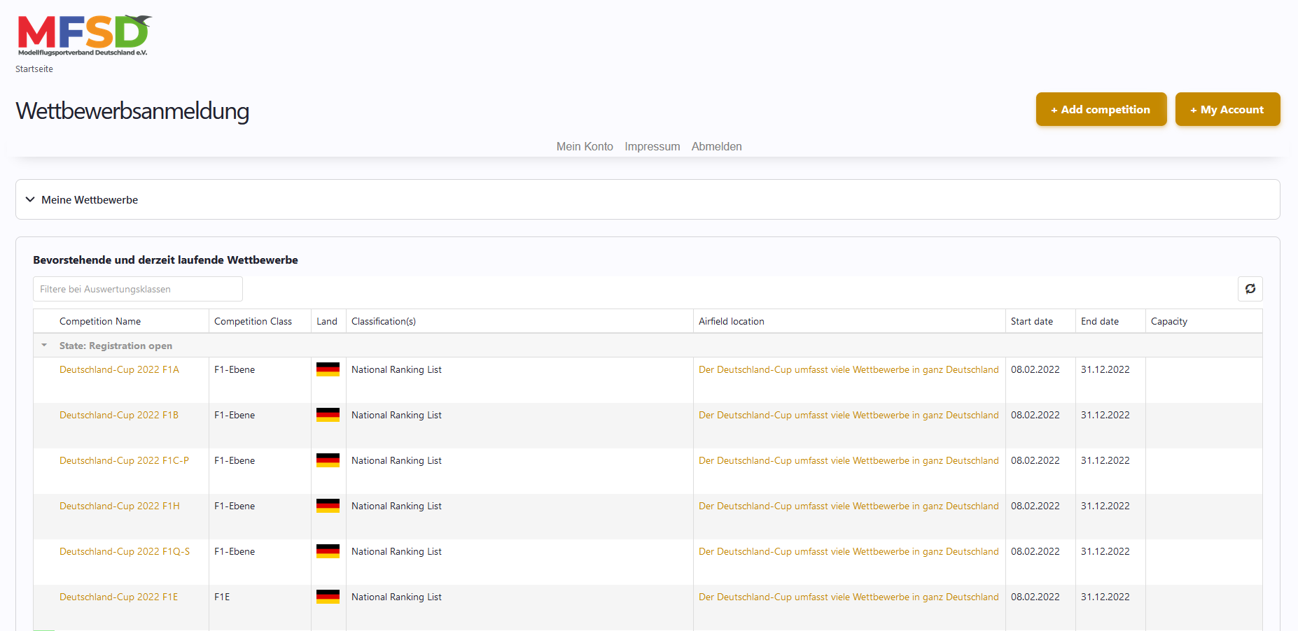Click the 'Wettbewerbsanmeldung' page heading
The height and width of the screenshot is (631, 1298).
[x=132, y=111]
